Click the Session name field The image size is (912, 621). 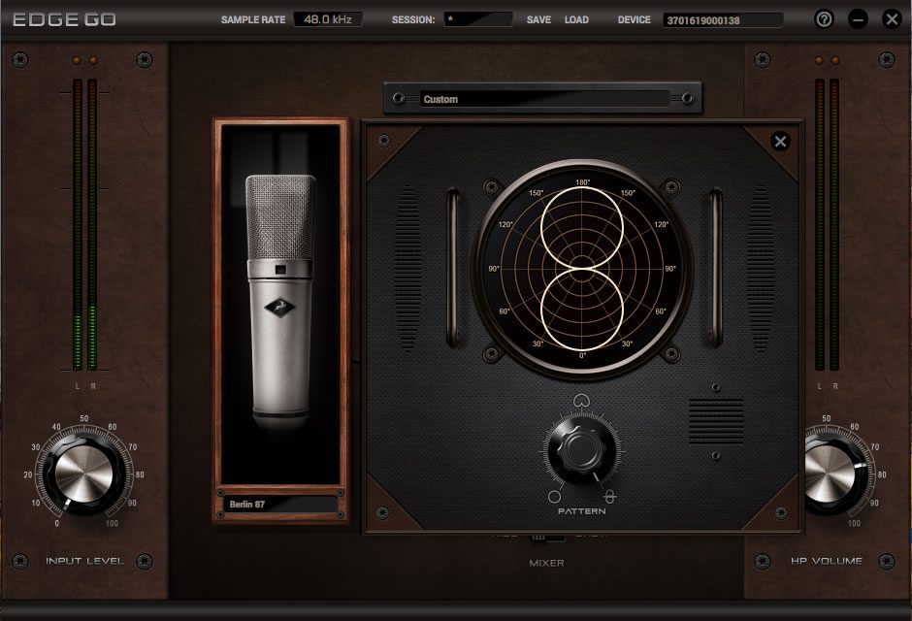(478, 19)
